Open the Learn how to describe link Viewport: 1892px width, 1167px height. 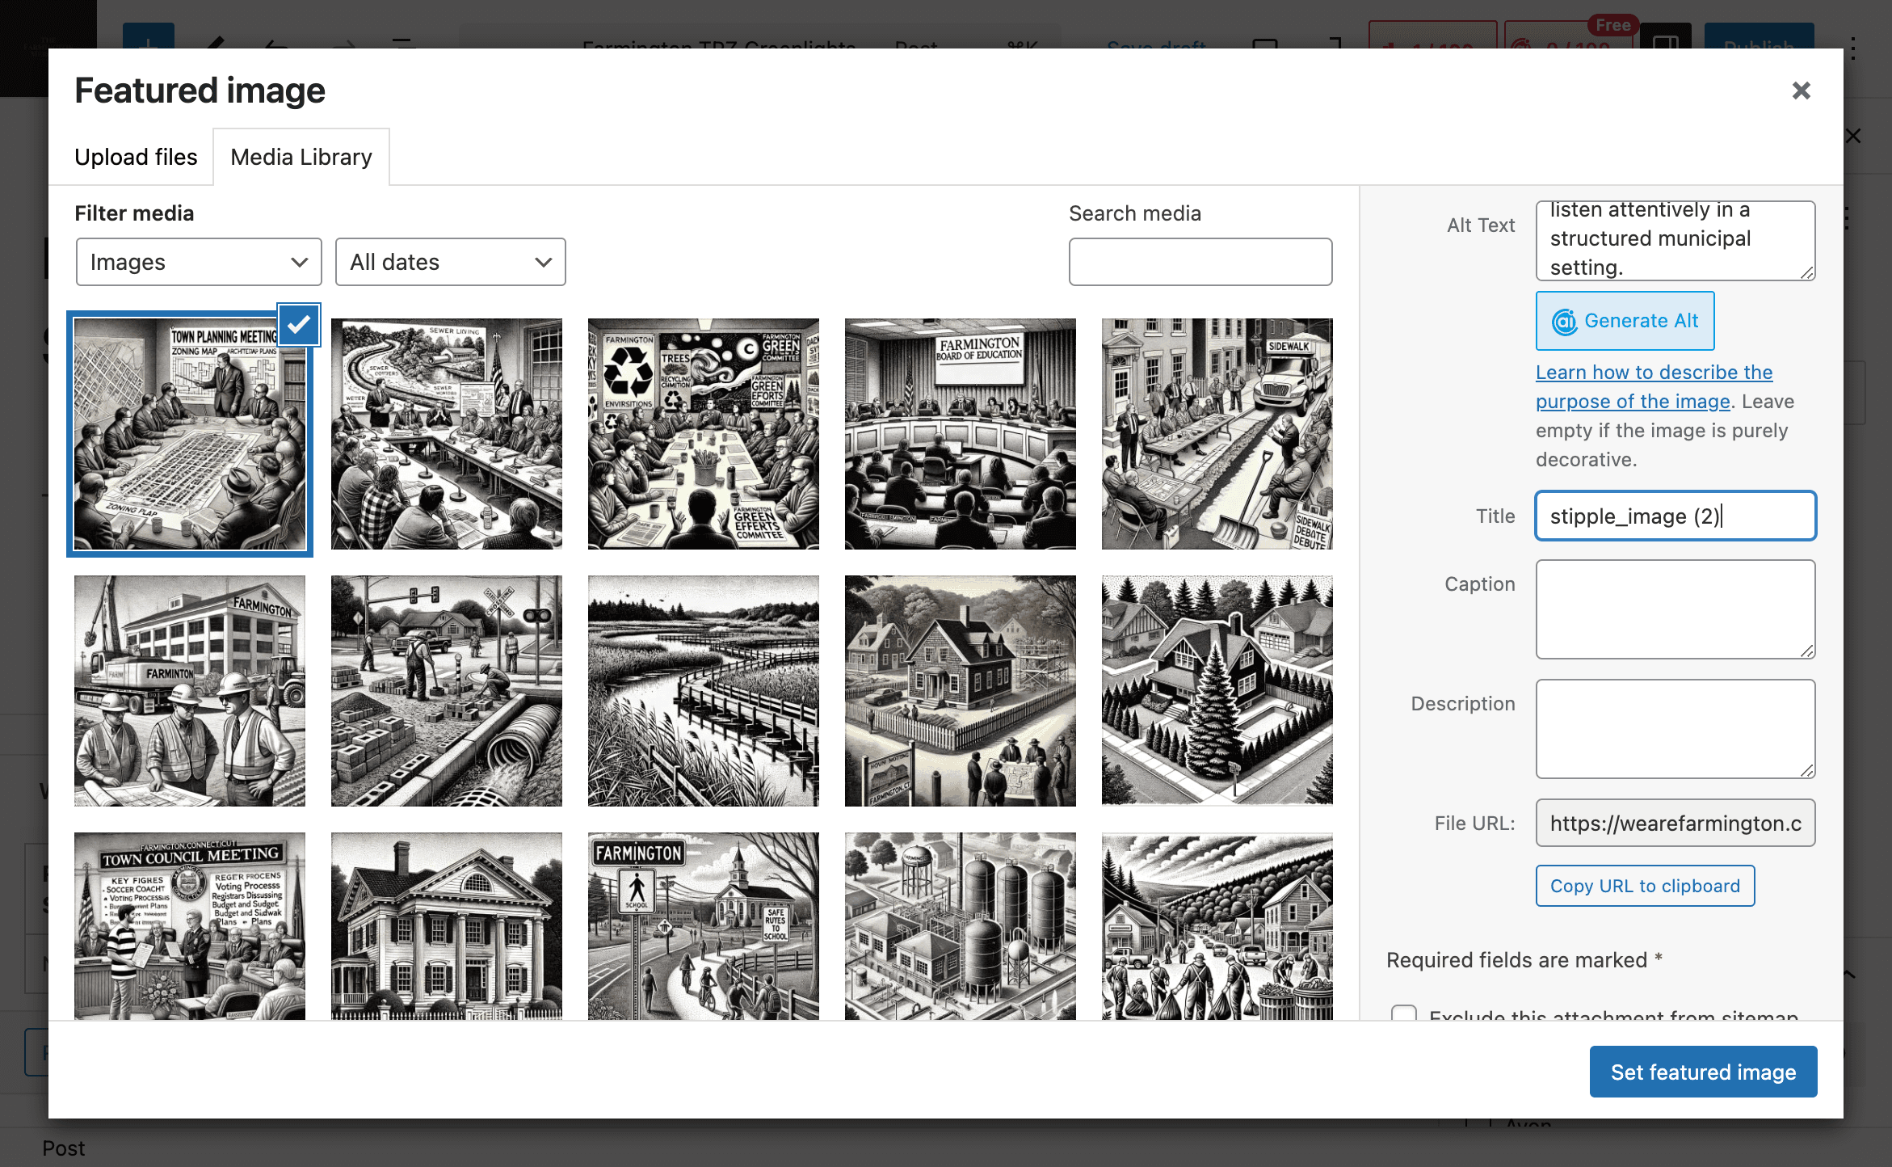[x=1654, y=386]
